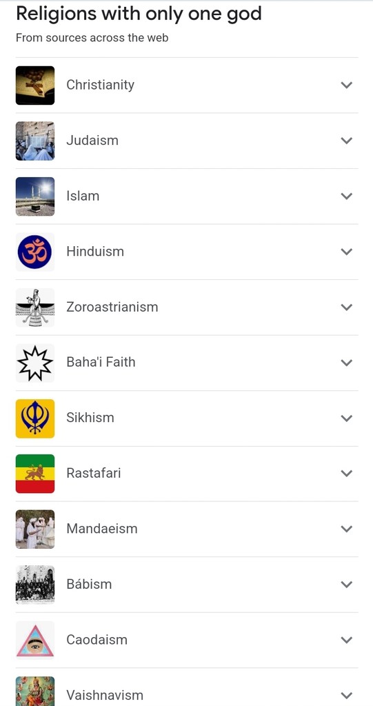Image resolution: width=373 pixels, height=706 pixels.
Task: Select the Rastafari text label
Action: tap(94, 473)
